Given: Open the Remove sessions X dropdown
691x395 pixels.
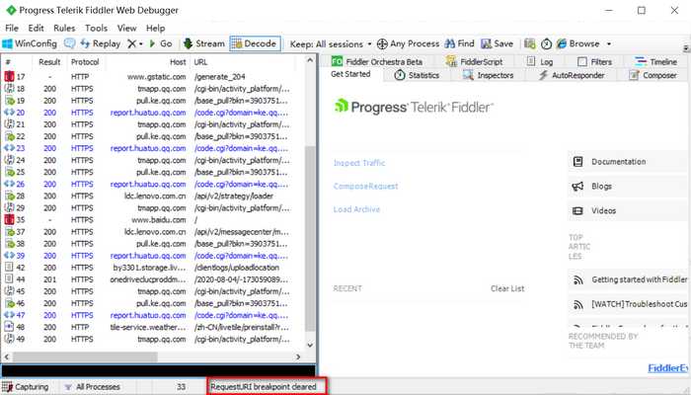Looking at the screenshot, I should [x=135, y=43].
